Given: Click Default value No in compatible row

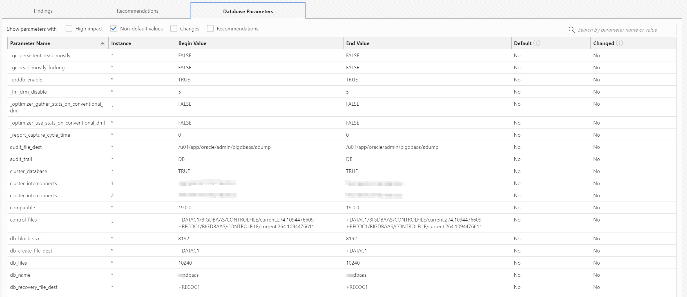Looking at the screenshot, I should pos(517,208).
